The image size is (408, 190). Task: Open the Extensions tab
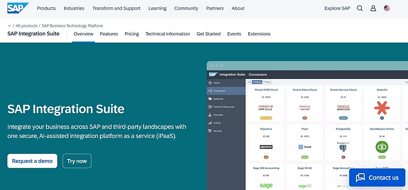pos(259,34)
